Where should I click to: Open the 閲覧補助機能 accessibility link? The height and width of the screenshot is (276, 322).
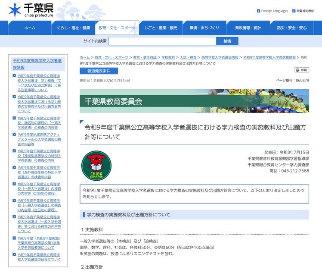click(305, 11)
